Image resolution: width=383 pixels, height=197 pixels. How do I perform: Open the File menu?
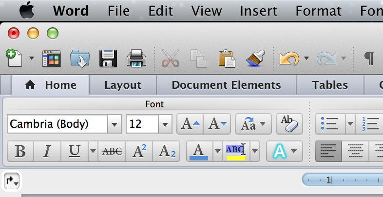coord(118,11)
